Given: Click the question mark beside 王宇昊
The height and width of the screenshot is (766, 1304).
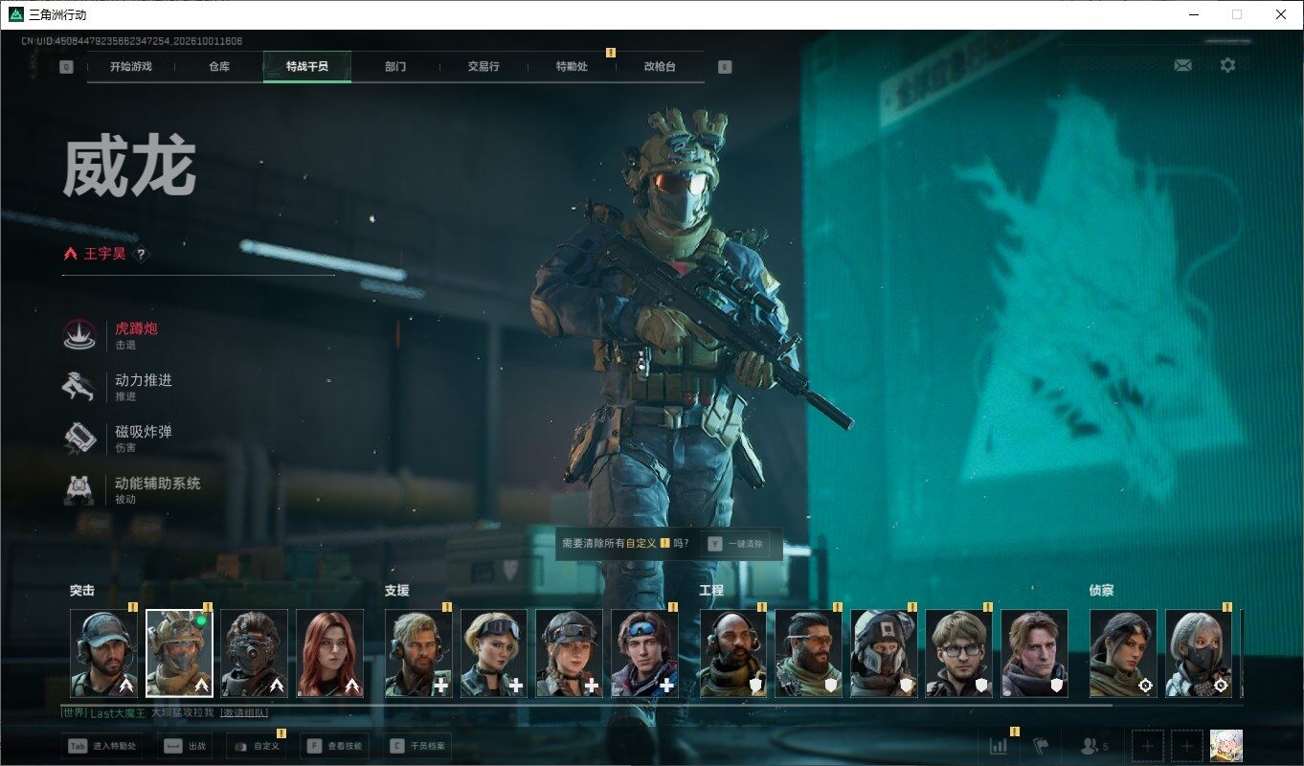Looking at the screenshot, I should tap(141, 255).
